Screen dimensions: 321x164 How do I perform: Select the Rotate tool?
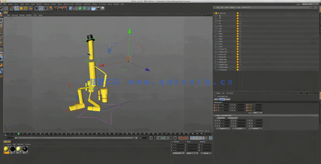point(26,8)
